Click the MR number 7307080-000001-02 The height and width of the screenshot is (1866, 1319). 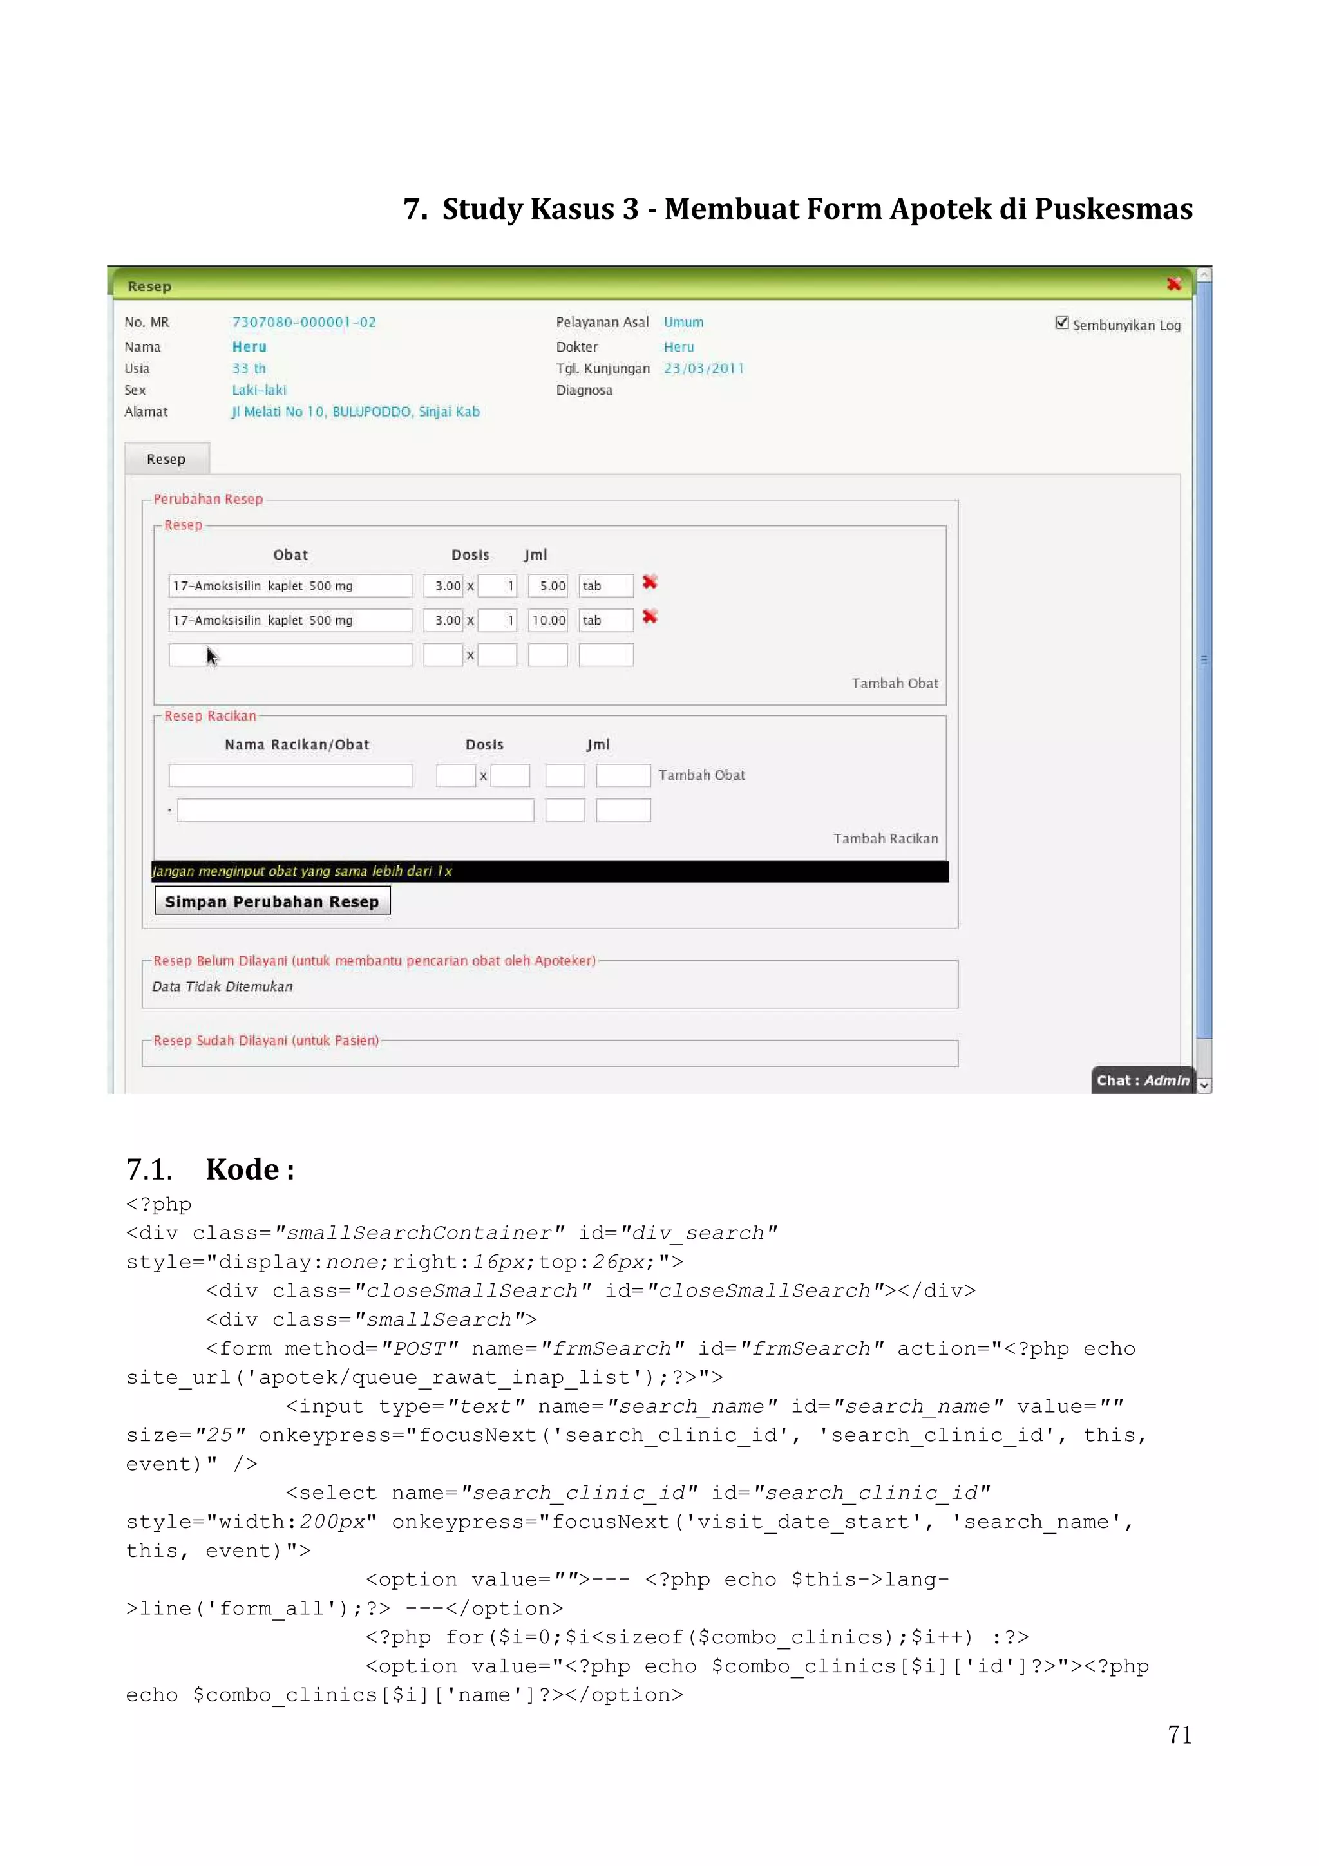pos(304,322)
